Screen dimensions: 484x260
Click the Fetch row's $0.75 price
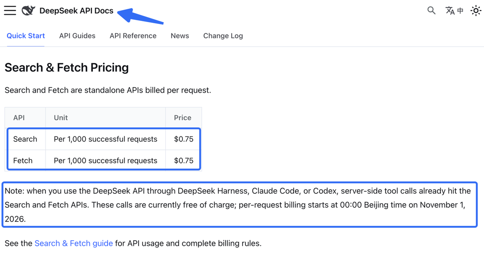pyautogui.click(x=184, y=161)
